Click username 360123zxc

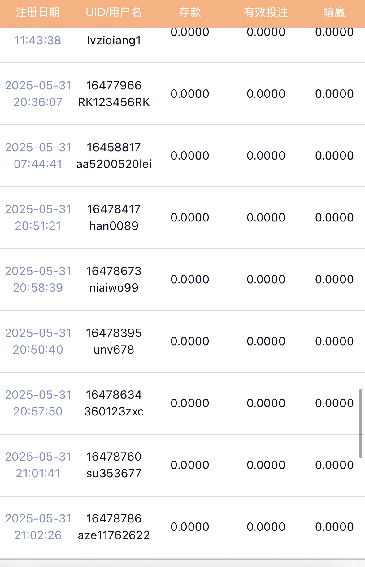(x=114, y=411)
